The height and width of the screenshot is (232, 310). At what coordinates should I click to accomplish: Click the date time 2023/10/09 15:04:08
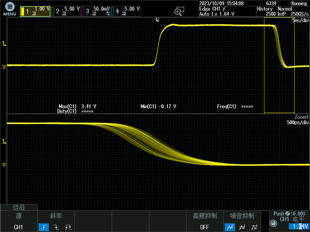coord(221,3)
